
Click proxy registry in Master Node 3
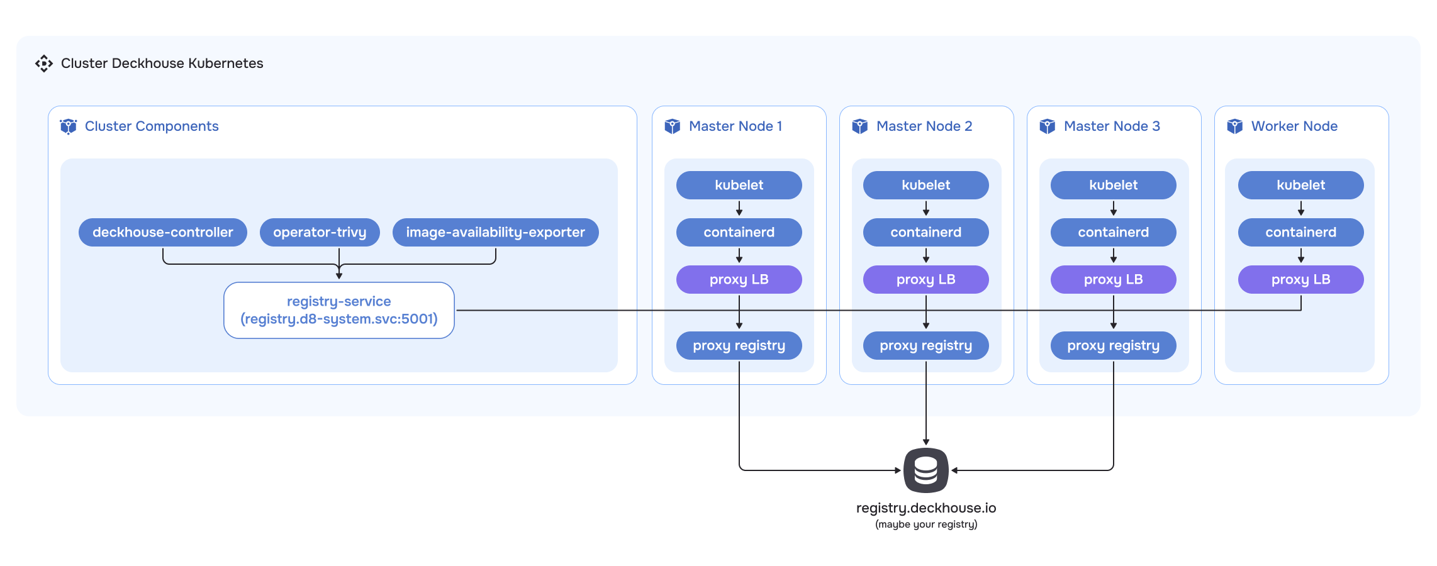1113,345
